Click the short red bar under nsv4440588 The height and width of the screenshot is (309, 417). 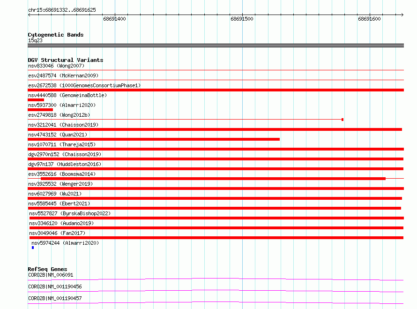[36, 100]
